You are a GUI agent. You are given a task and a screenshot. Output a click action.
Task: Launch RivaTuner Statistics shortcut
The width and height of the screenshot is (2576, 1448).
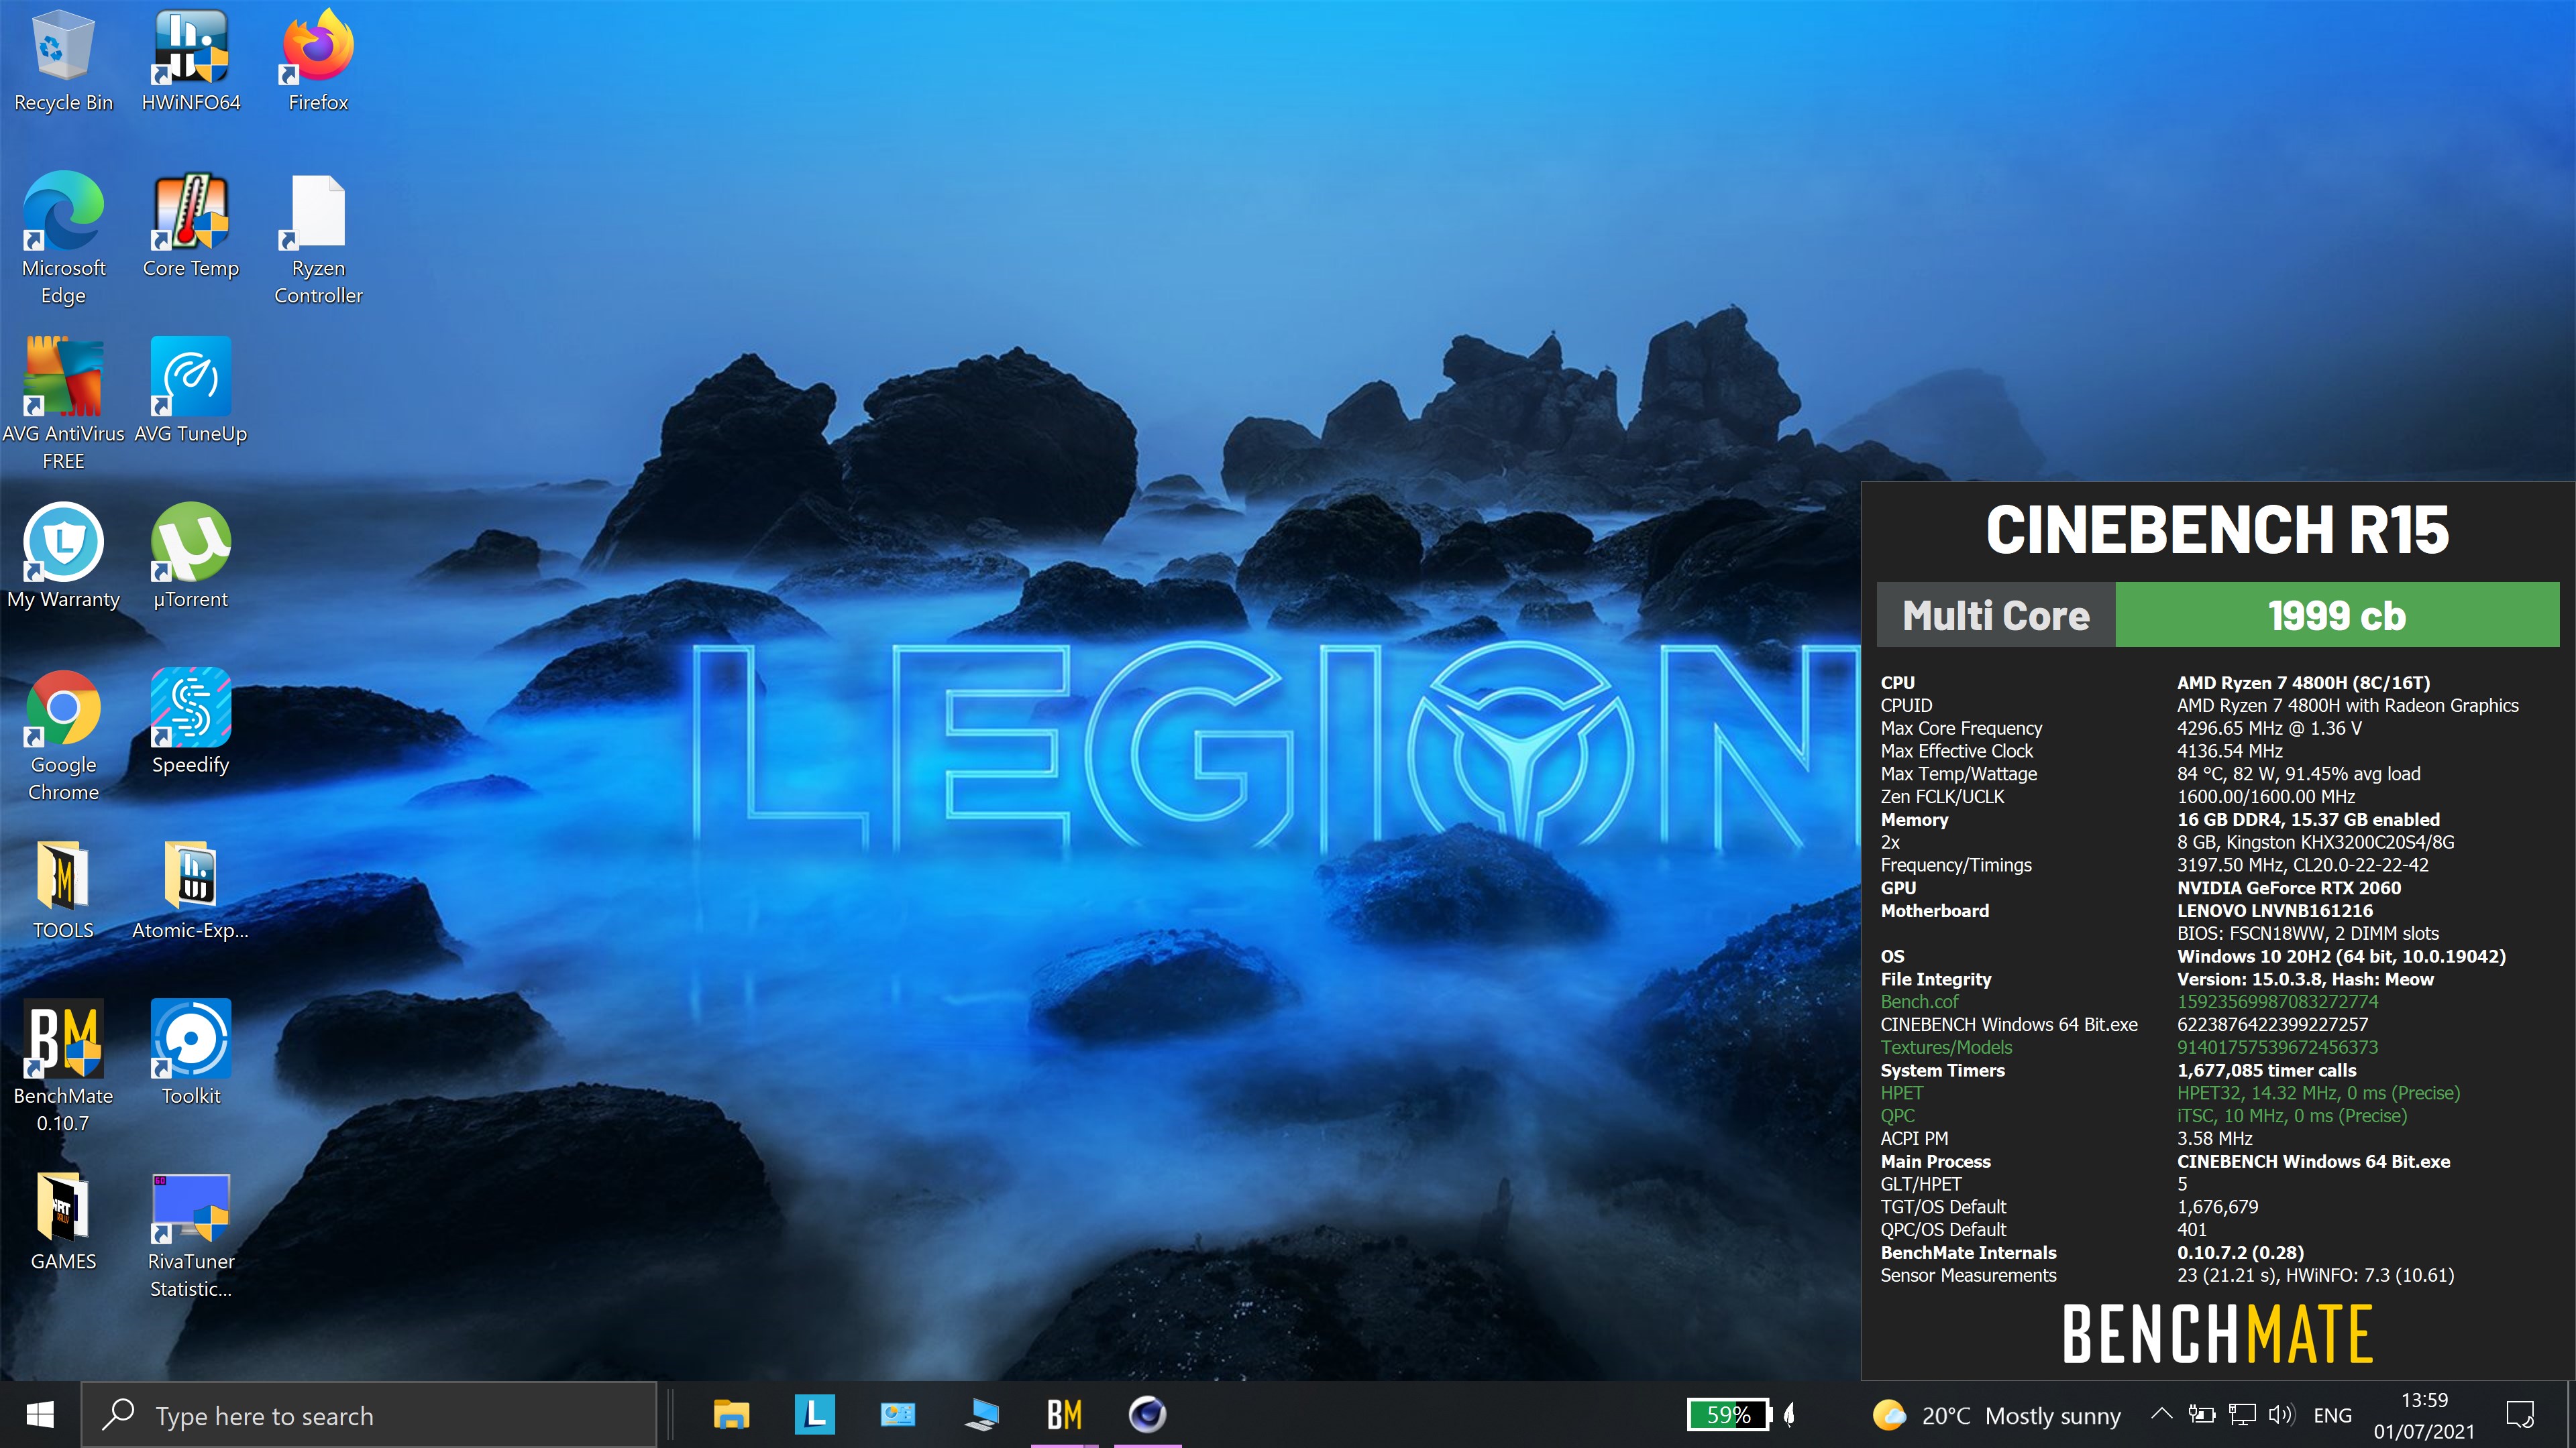pyautogui.click(x=190, y=1235)
